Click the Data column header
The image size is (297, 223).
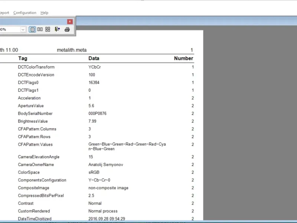pos(94,58)
